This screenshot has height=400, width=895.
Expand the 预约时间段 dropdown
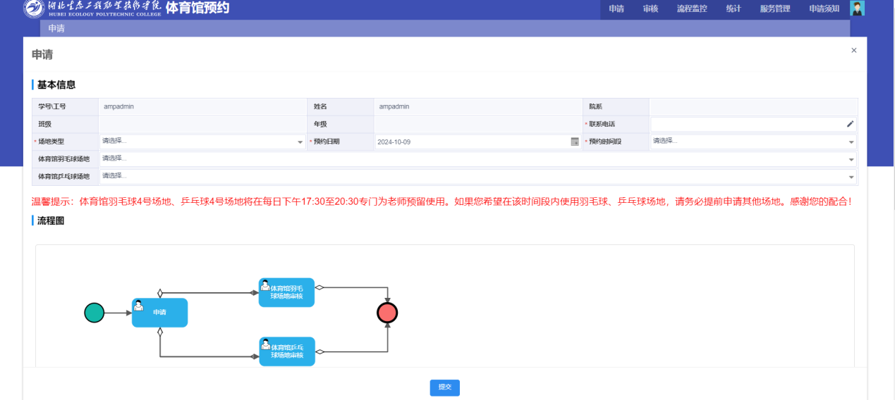pyautogui.click(x=752, y=142)
